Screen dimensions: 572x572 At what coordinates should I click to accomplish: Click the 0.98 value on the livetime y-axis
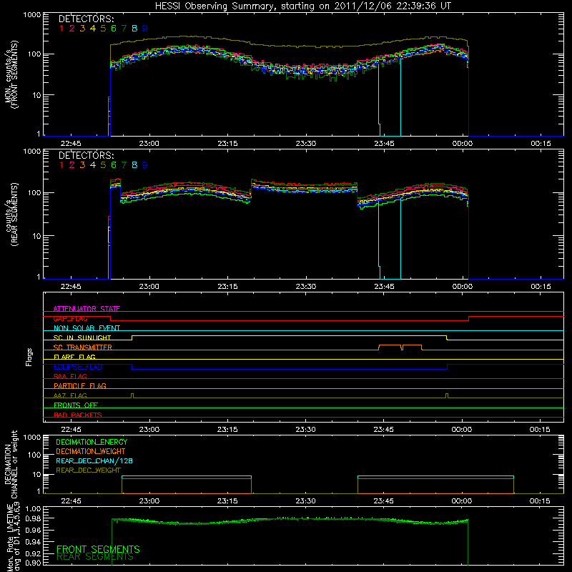[34, 518]
